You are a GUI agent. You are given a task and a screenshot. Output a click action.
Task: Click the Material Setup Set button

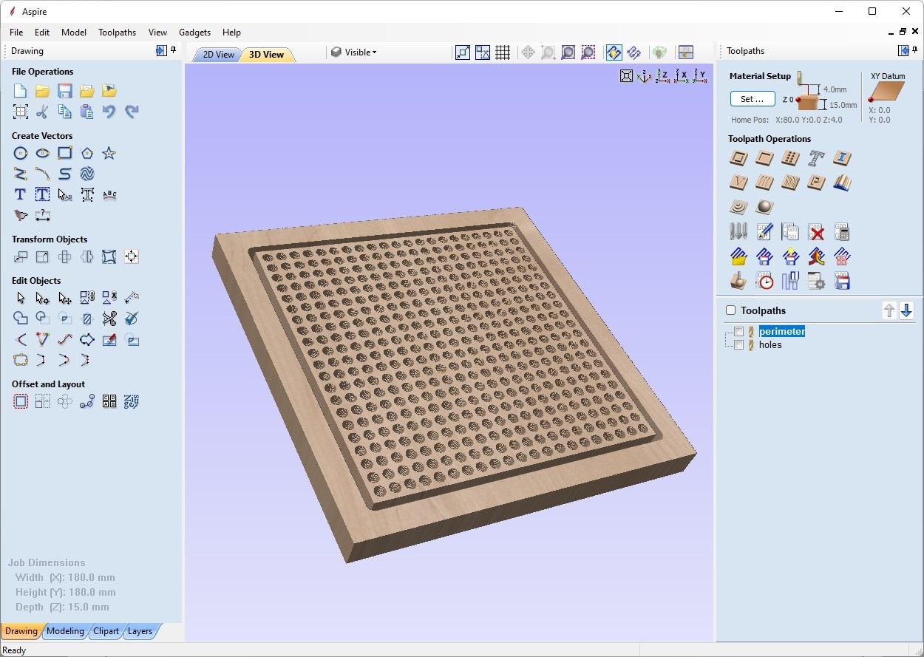[x=753, y=99]
